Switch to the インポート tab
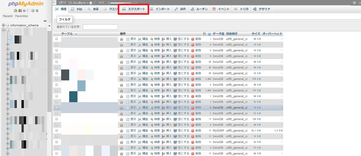 160,9
